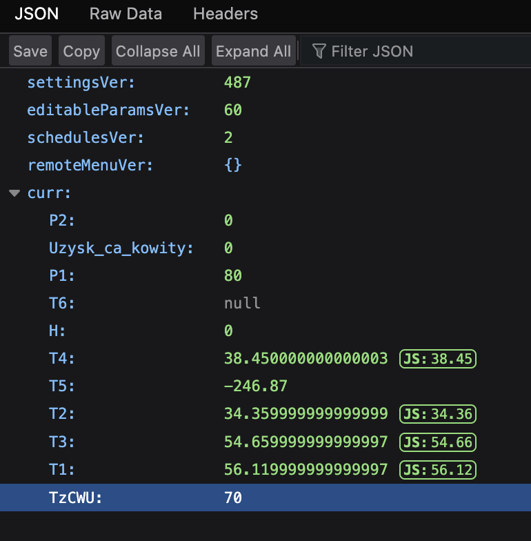
Task: Click the JS: 34.36 badge
Action: point(438,414)
